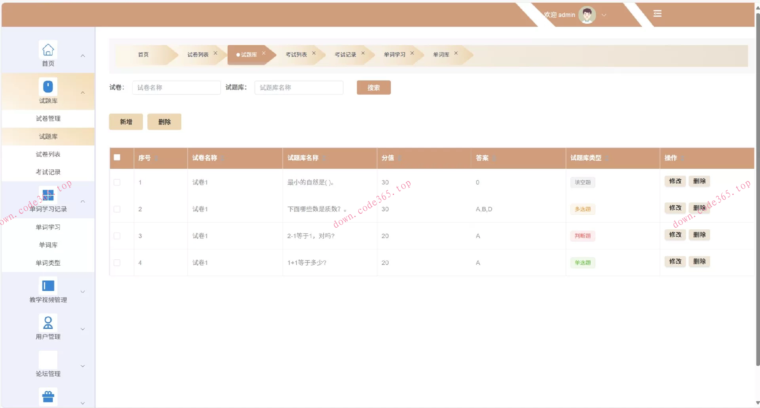Check the row for 最小的自然是( )

tap(117, 182)
